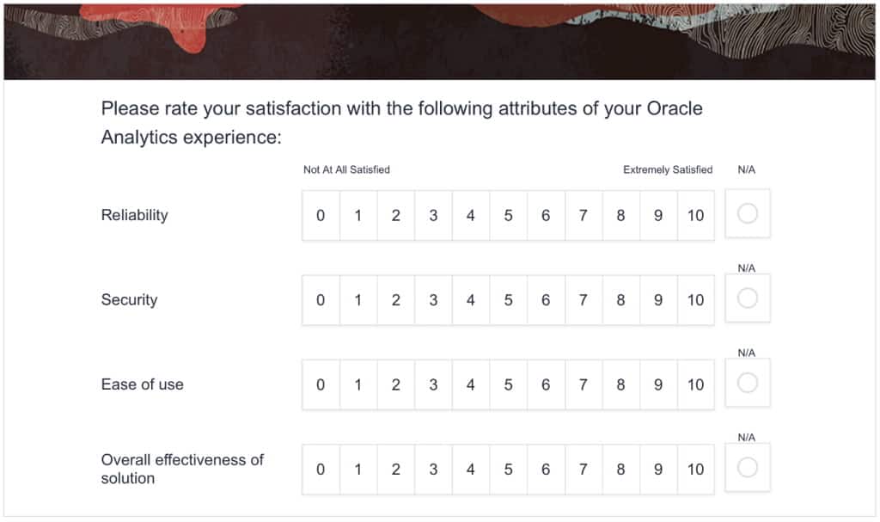Pick 2 for Ease of use
This screenshot has width=880, height=522.
[x=396, y=384]
